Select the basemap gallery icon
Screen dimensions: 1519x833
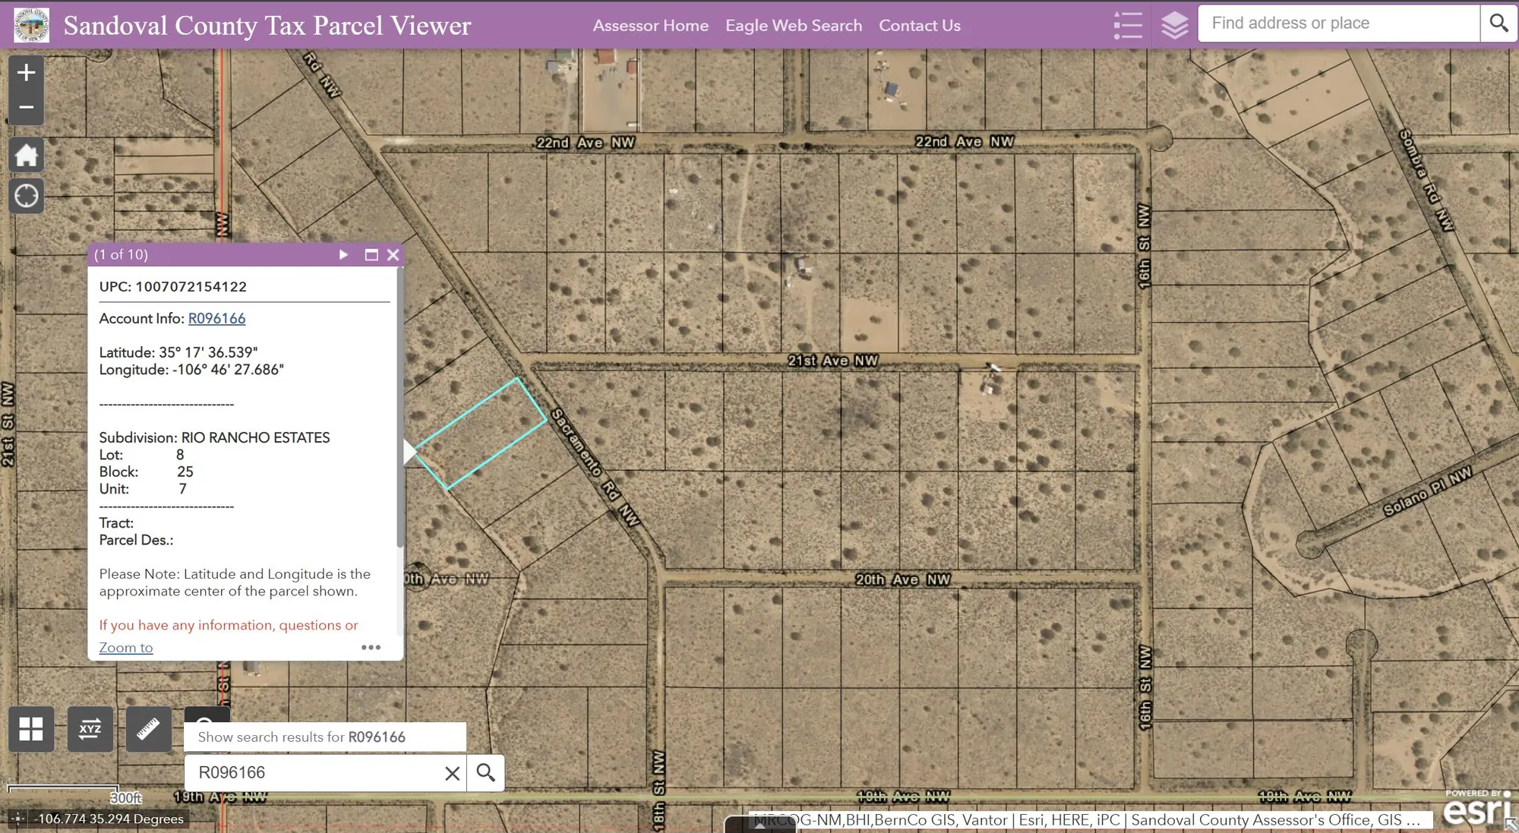[31, 729]
